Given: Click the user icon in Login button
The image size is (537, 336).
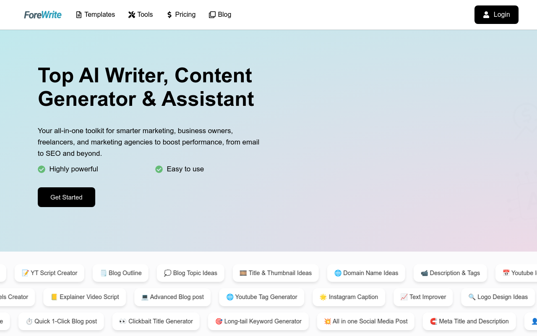Looking at the screenshot, I should (x=486, y=15).
